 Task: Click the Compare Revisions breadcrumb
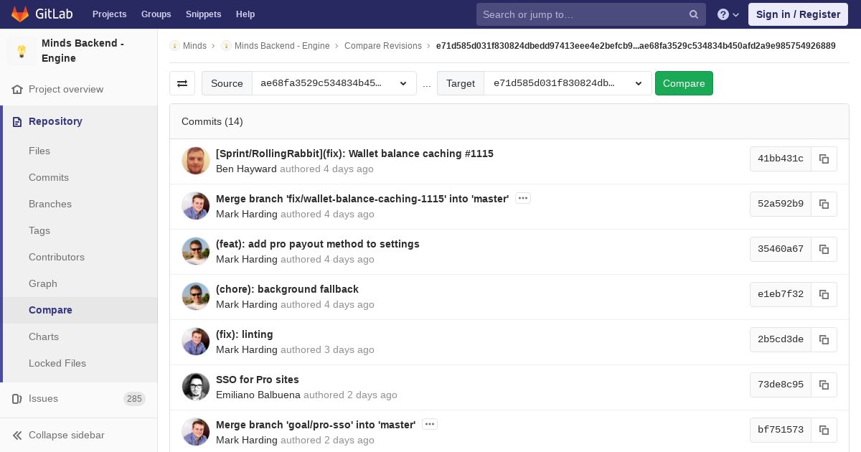click(383, 45)
